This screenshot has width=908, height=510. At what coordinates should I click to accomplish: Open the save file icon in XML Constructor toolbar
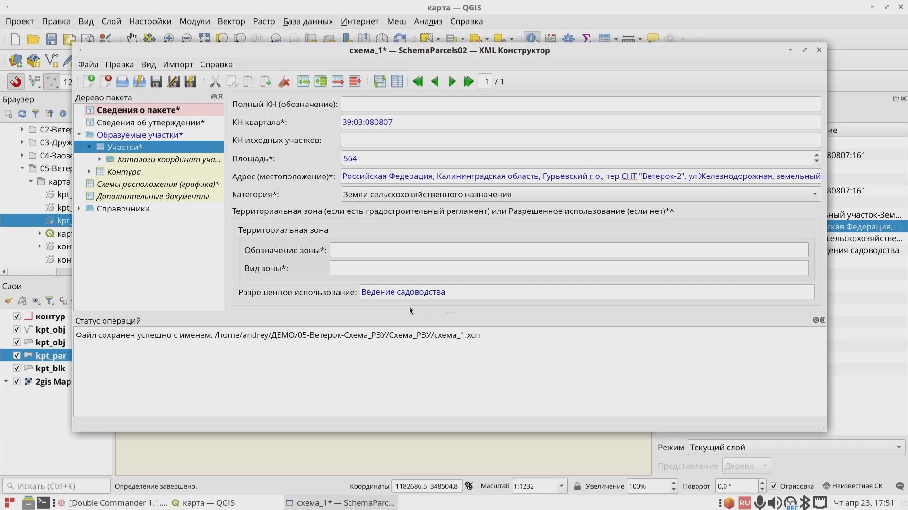coord(156,81)
